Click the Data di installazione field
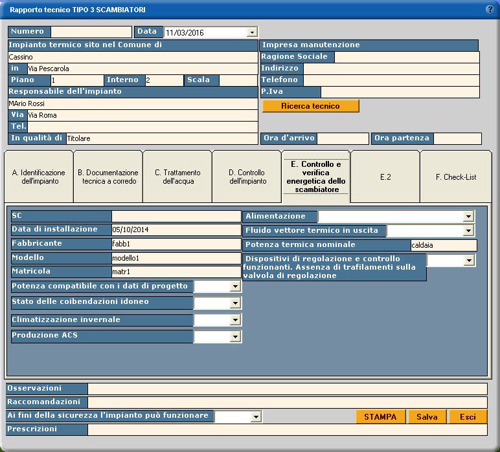Screen dimensions: 500x452 176,230
